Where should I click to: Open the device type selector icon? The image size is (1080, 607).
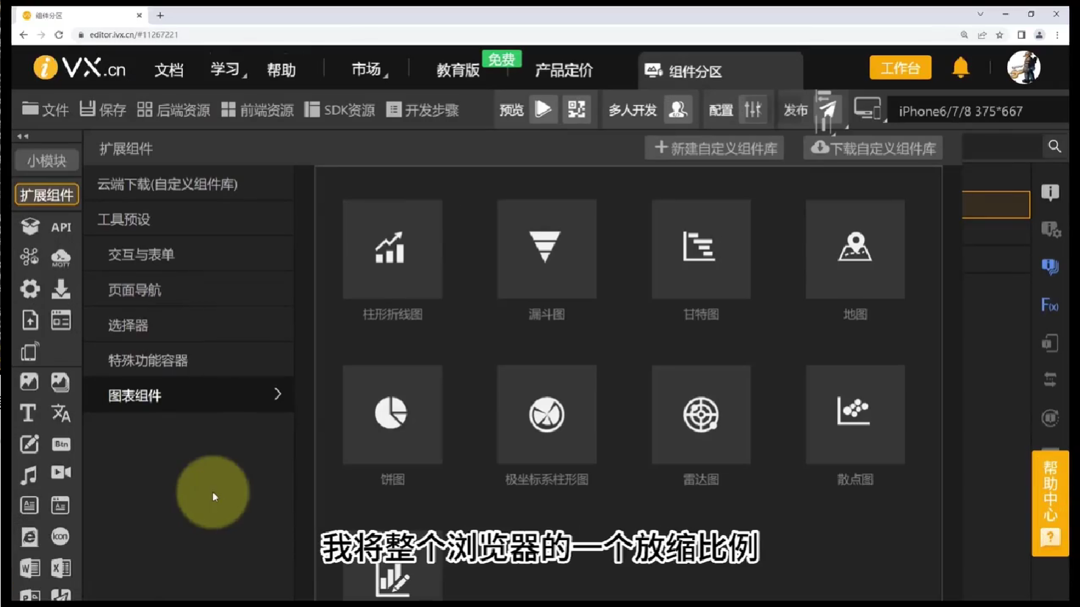(868, 109)
